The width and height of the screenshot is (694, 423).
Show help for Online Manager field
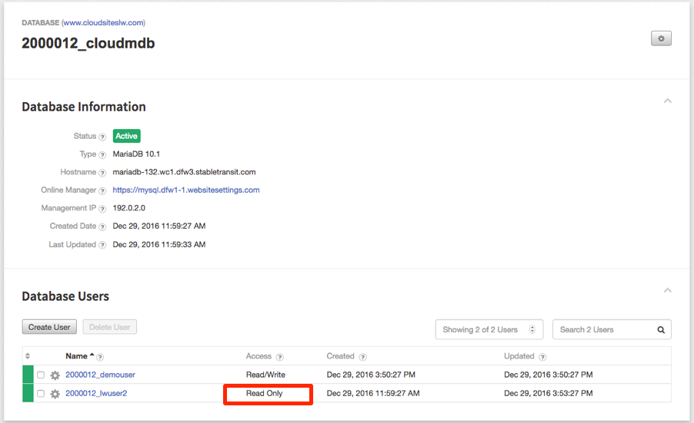[x=102, y=191]
